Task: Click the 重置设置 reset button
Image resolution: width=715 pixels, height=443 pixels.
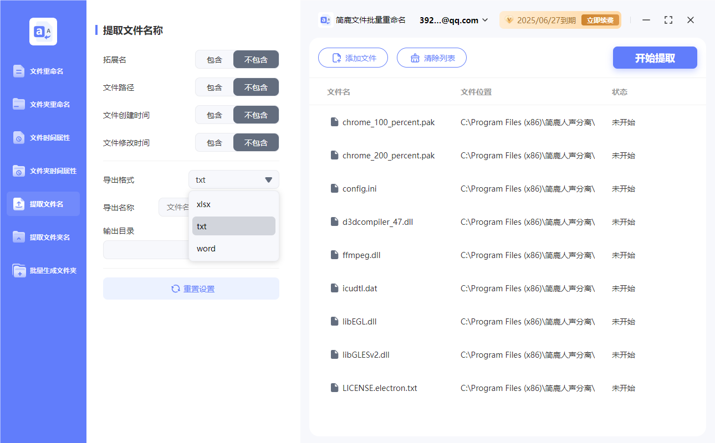Action: pyautogui.click(x=191, y=288)
